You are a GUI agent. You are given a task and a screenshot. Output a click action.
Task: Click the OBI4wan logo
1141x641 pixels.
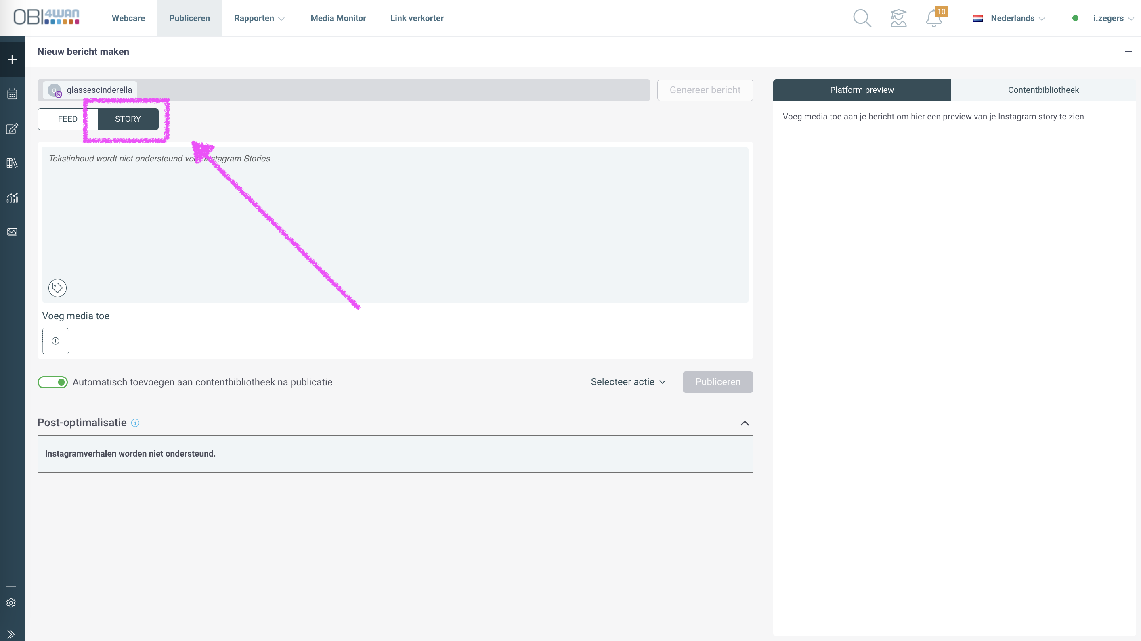point(46,17)
